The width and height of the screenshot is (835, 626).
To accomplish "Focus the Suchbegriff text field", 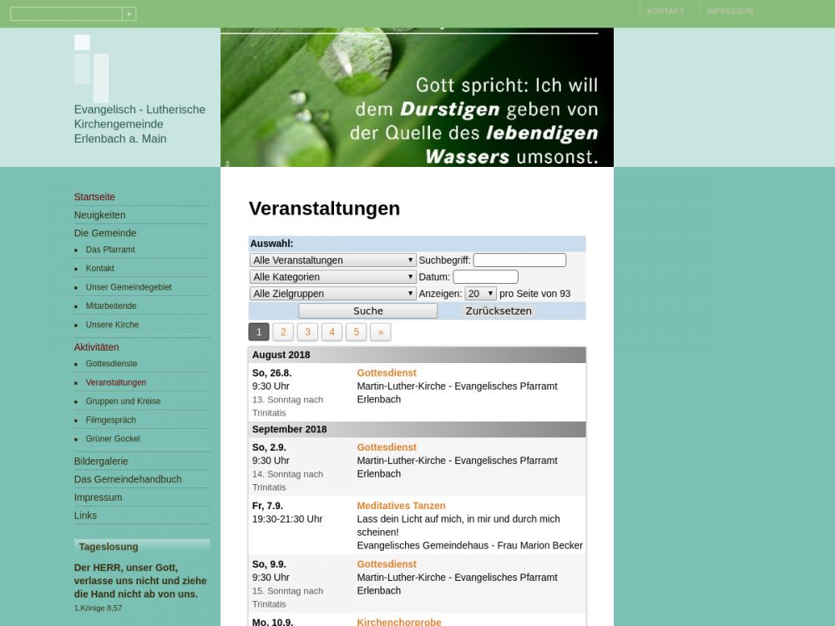I will 519,260.
